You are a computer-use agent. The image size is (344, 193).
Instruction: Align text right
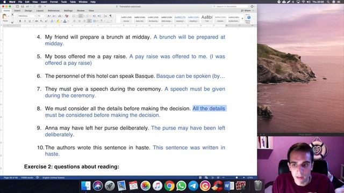[84, 21]
